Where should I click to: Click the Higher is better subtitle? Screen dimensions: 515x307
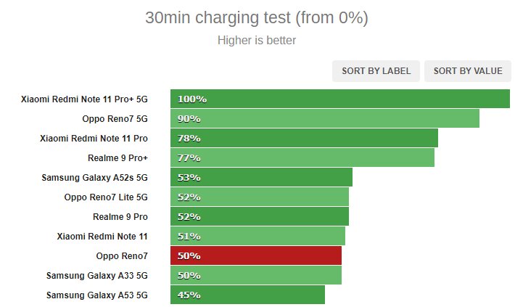257,41
